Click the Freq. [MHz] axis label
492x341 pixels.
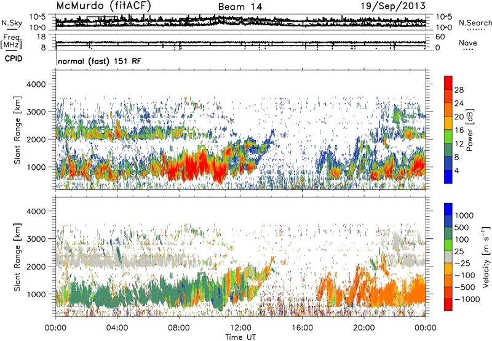[x=11, y=41]
